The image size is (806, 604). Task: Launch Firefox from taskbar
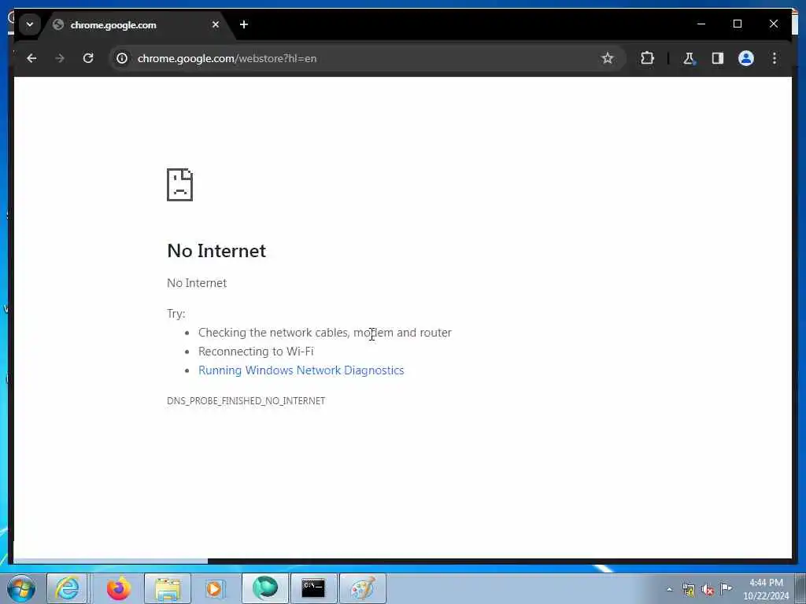coord(119,588)
